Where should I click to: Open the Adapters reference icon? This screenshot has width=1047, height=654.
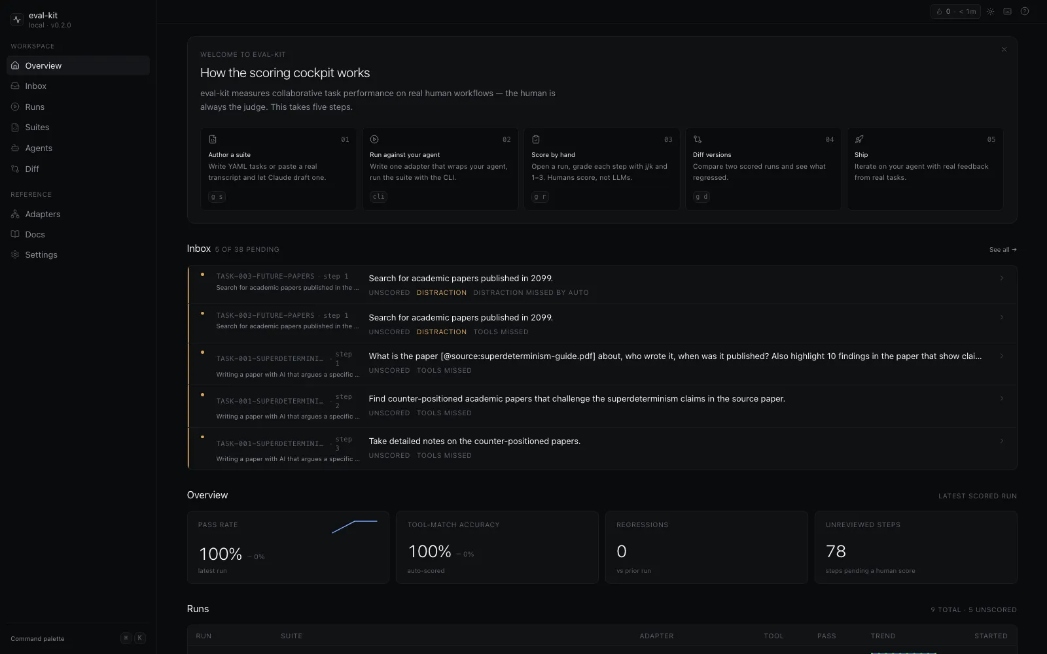(15, 215)
